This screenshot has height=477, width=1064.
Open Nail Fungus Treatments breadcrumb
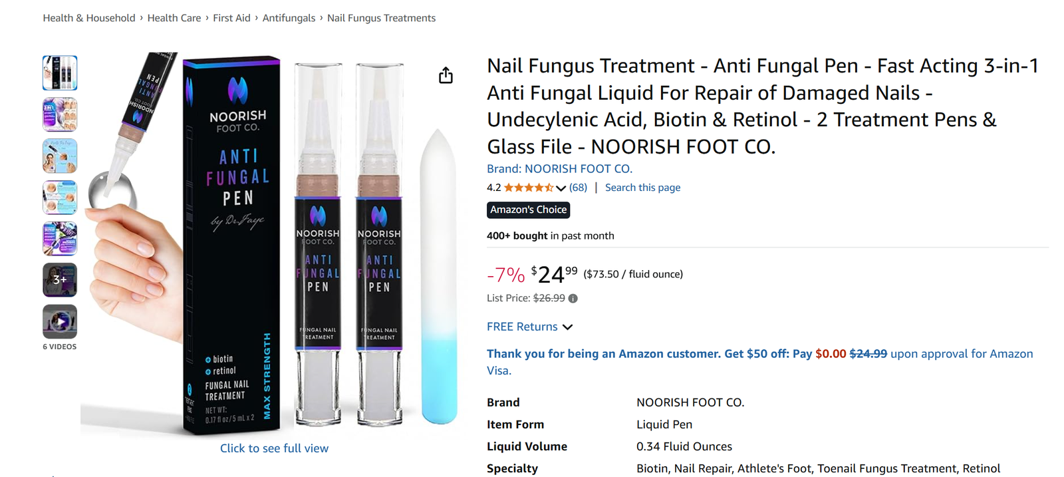pyautogui.click(x=381, y=18)
